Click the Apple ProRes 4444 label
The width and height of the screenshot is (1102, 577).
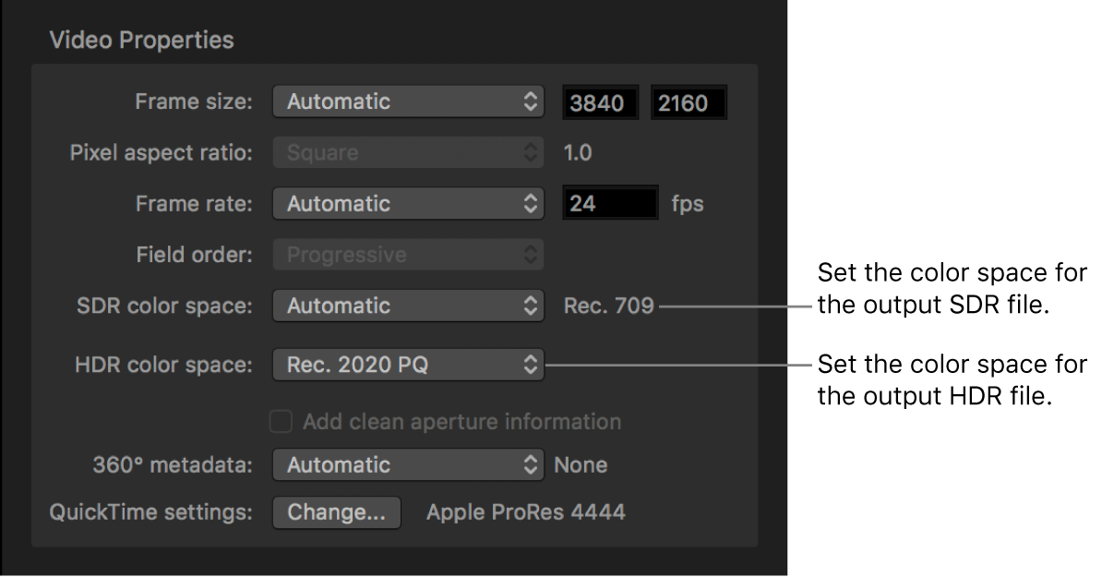[525, 512]
